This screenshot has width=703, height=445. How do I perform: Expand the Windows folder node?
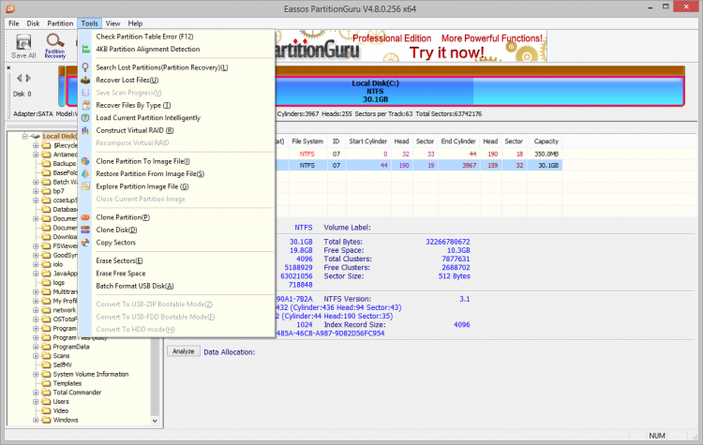tap(36, 420)
